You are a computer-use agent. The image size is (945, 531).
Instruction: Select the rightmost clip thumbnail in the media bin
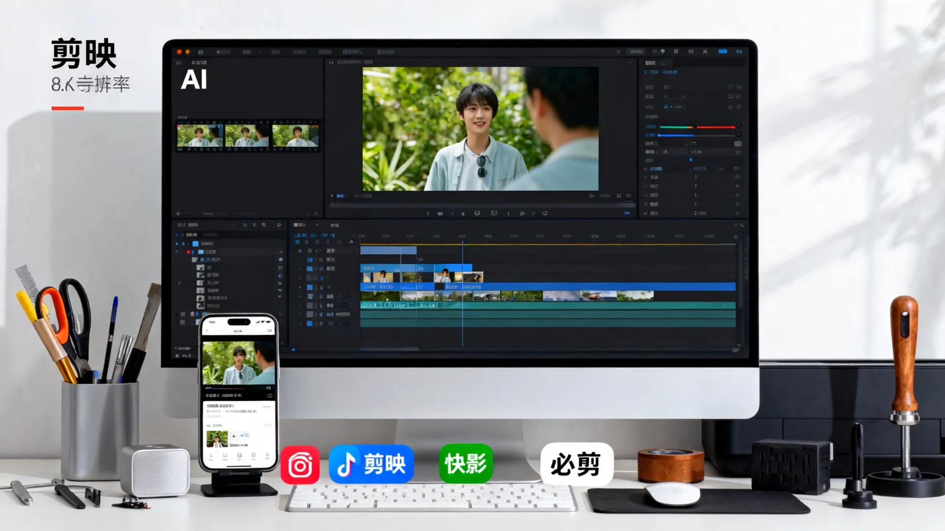295,136
